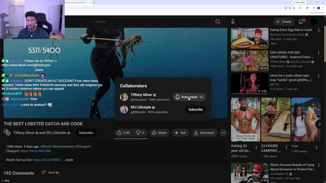Open Chrome profile avatar
Image resolution: width=326 pixels, height=183 pixels.
[x=319, y=8]
